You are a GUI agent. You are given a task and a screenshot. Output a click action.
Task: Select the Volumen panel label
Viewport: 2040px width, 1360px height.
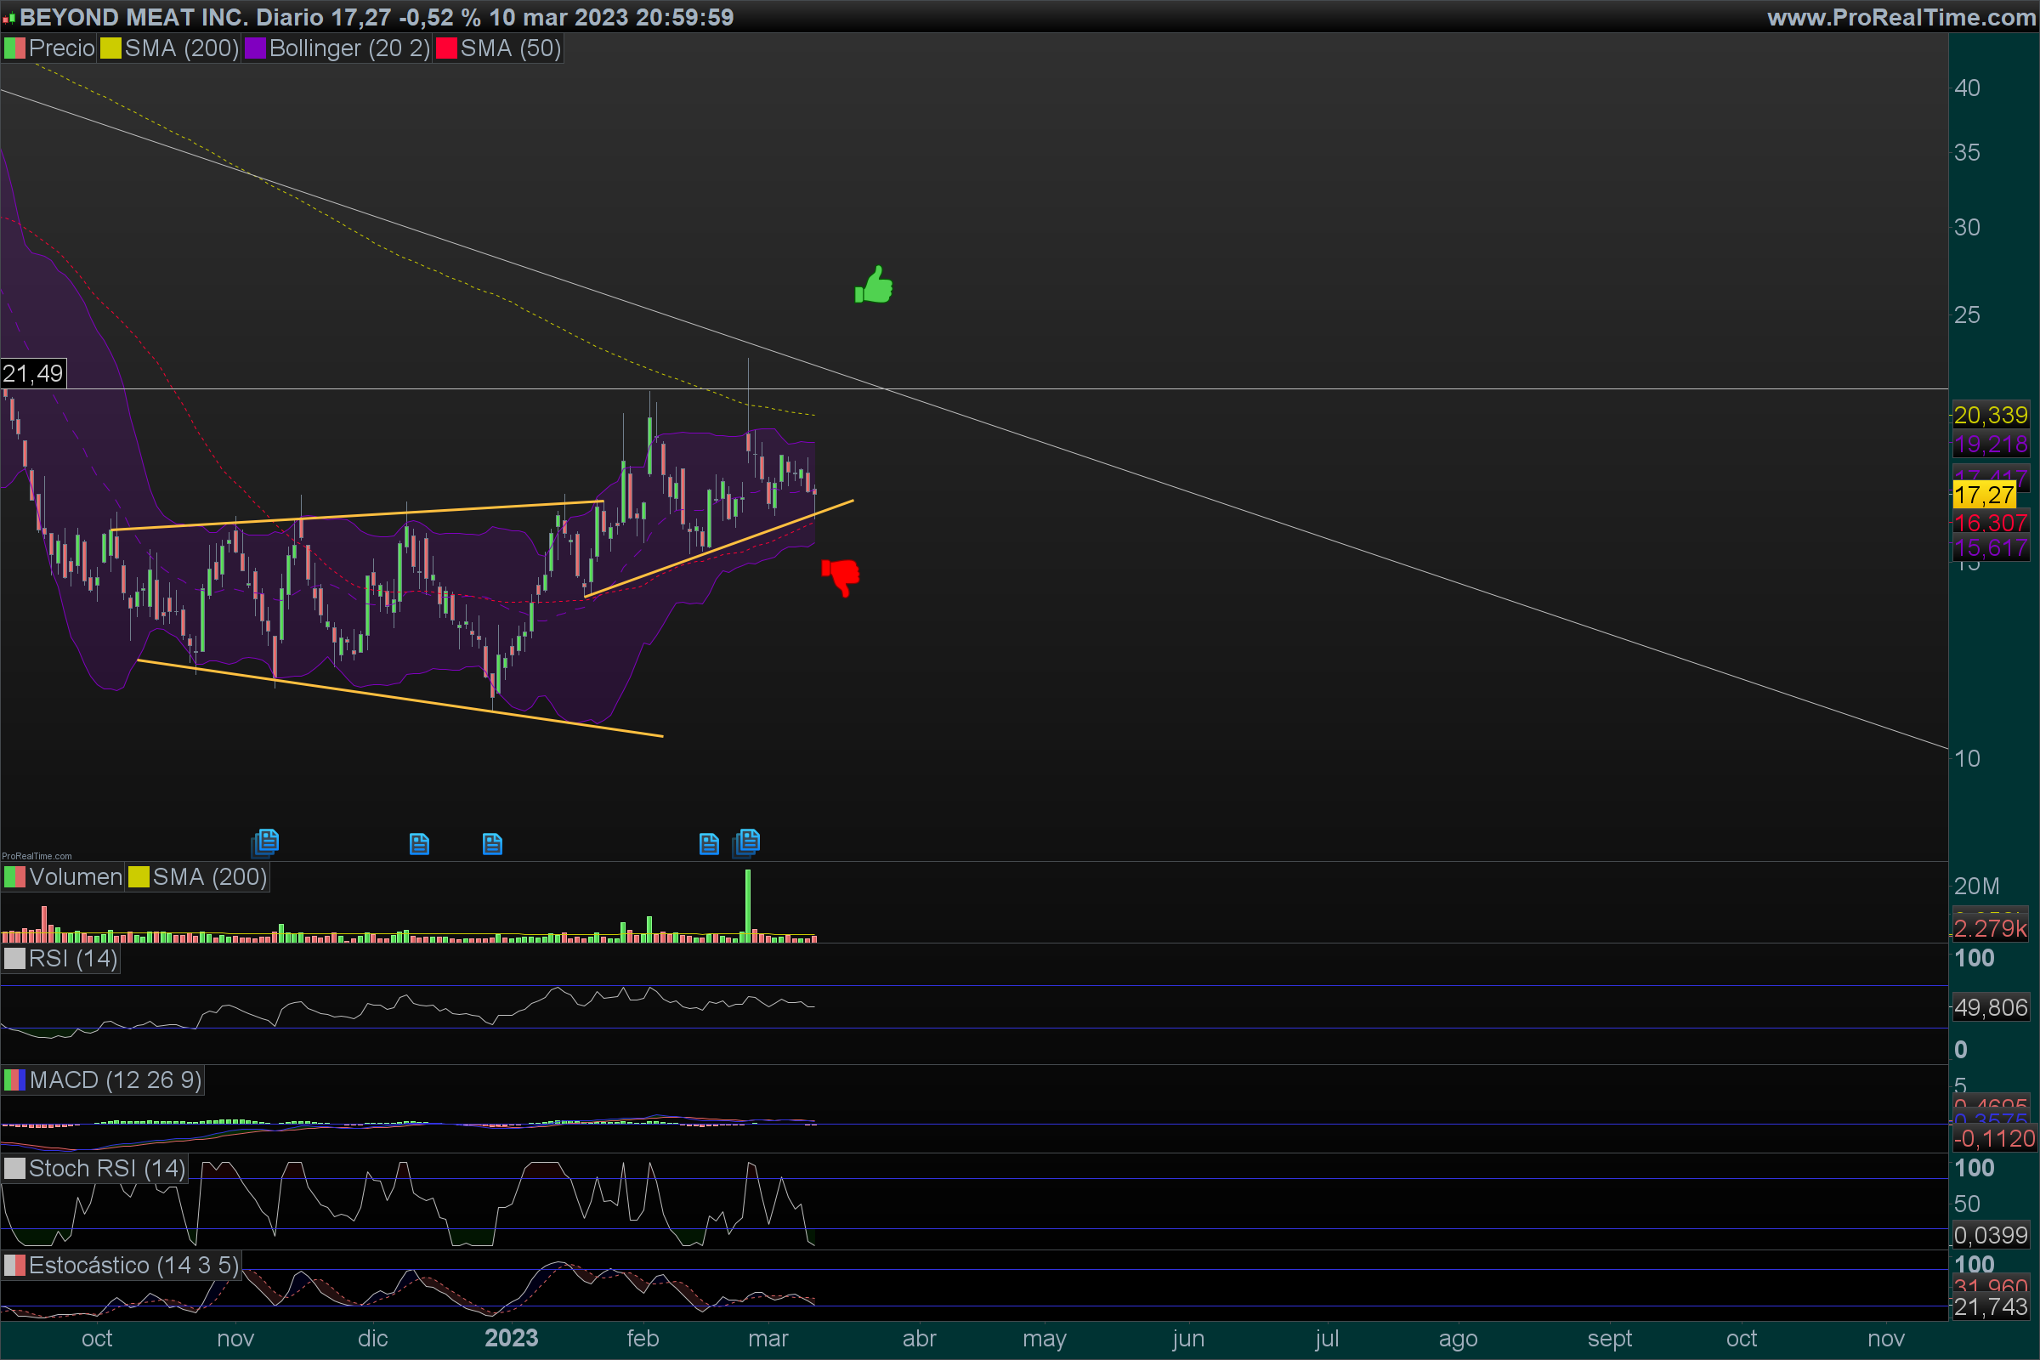(76, 877)
